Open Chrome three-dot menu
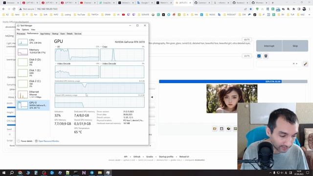This screenshot has height=176, width=313. point(310,9)
